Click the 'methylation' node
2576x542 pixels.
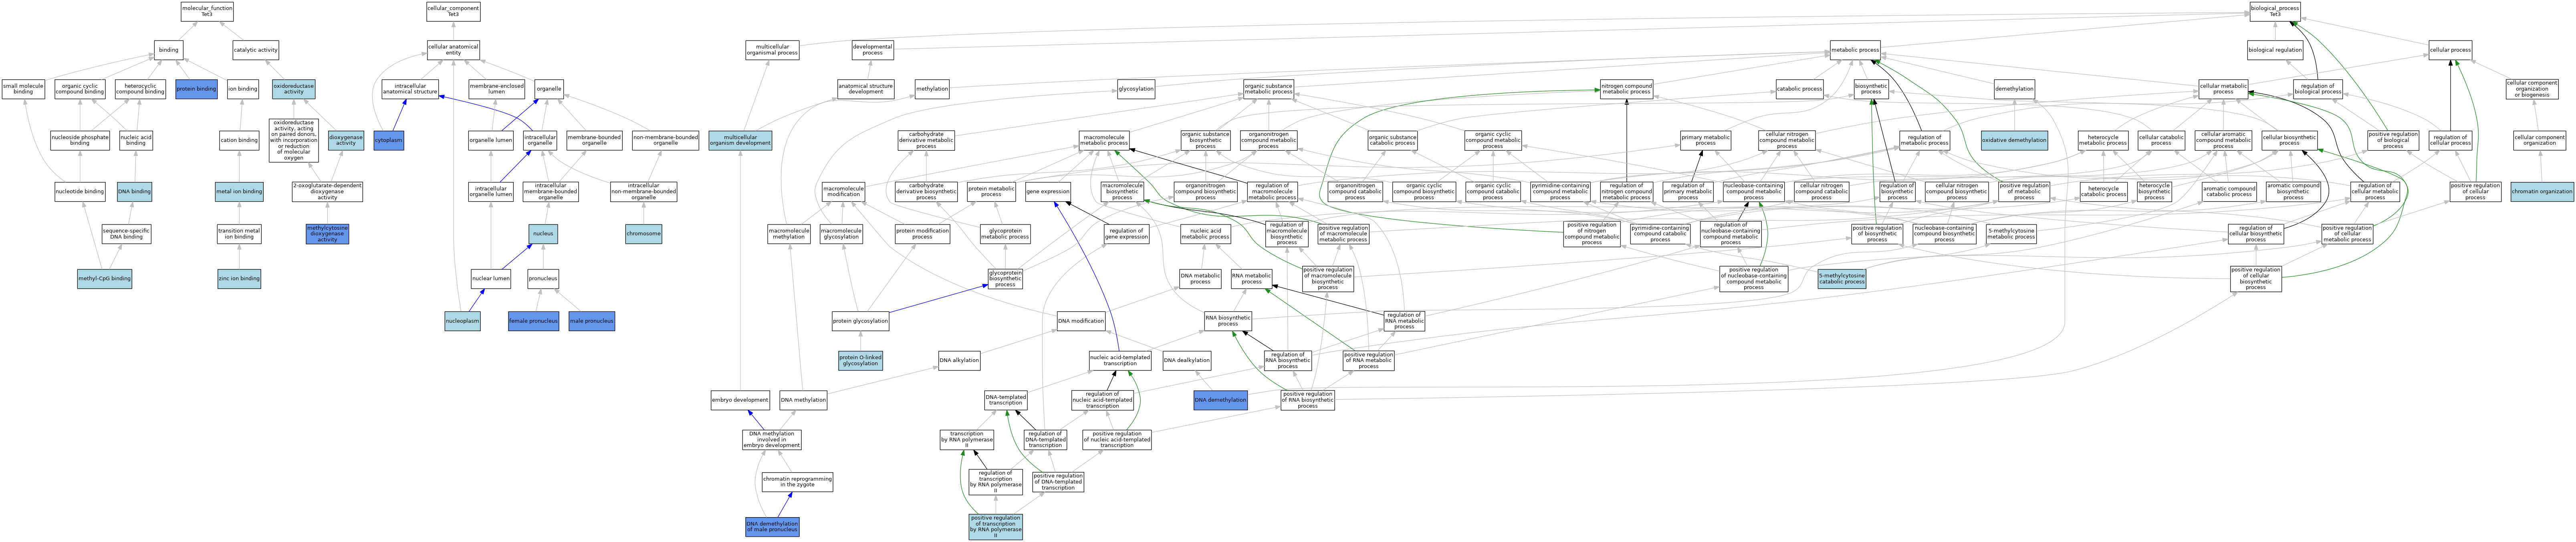[x=932, y=89]
